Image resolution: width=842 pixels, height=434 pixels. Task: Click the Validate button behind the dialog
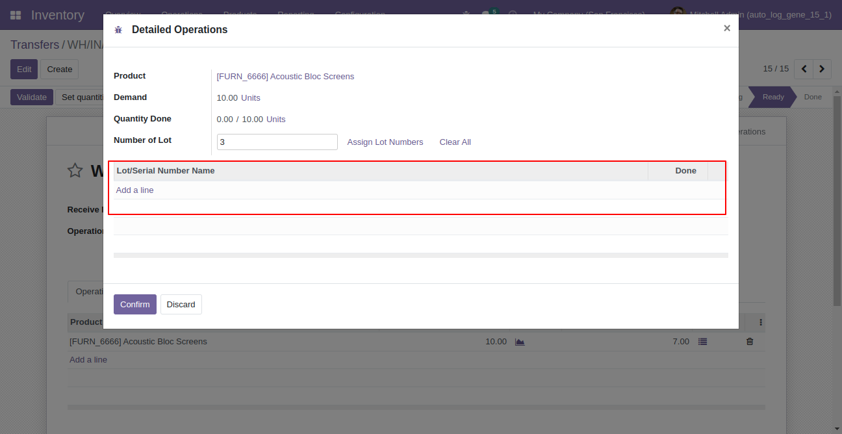[32, 97]
